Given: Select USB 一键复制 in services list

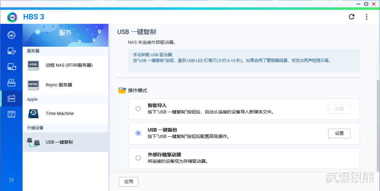Looking at the screenshot, I should click(x=65, y=142).
